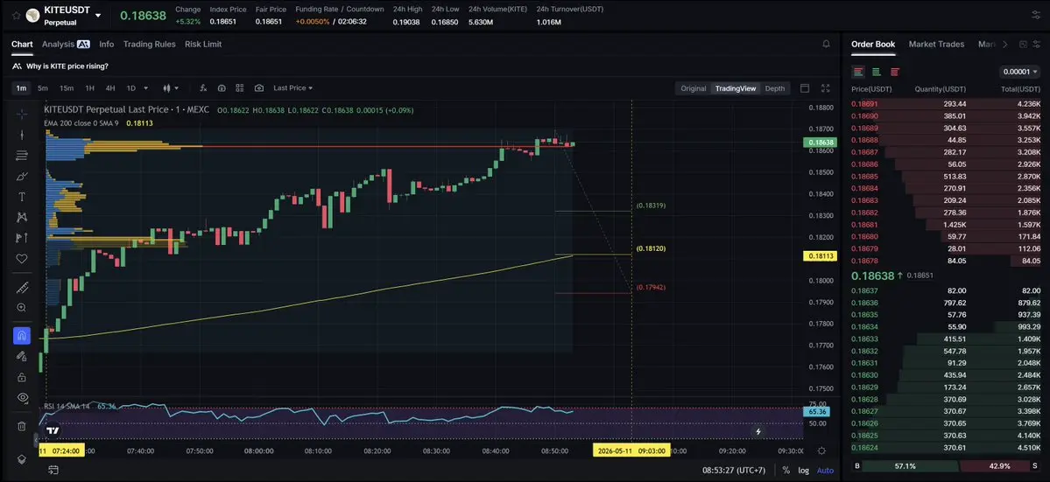Select the 1m timeframe
Screen dimensions: 1050x482
click(21, 88)
